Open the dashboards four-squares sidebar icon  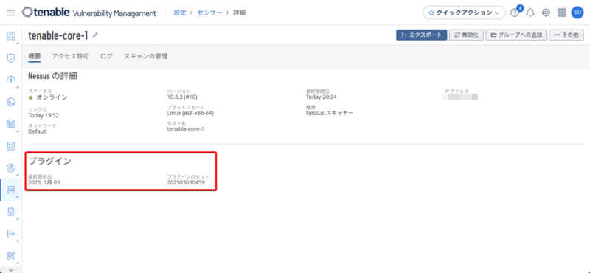[11, 37]
